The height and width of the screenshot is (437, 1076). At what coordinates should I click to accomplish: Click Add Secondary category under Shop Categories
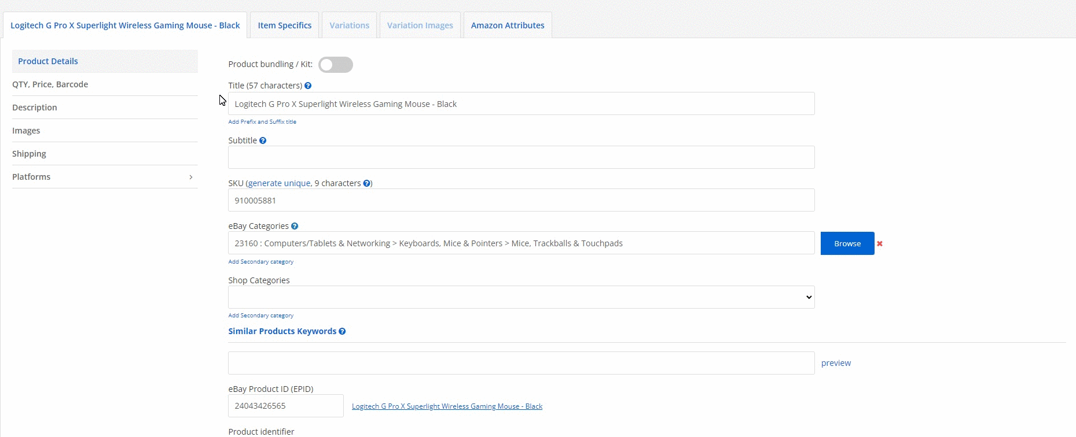260,316
